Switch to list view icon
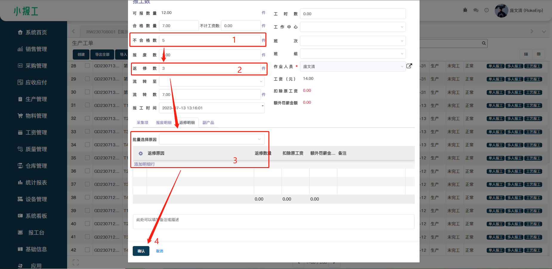552x269 pixels. tap(526, 54)
